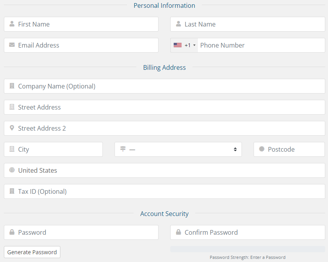Focus the Last Name input field
Image resolution: width=328 pixels, height=262 pixels.
tap(253, 24)
